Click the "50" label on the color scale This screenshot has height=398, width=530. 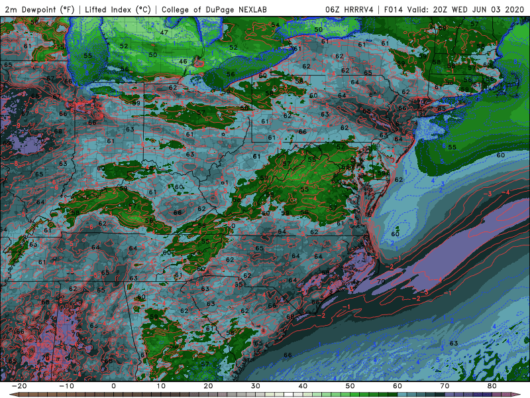click(350, 386)
